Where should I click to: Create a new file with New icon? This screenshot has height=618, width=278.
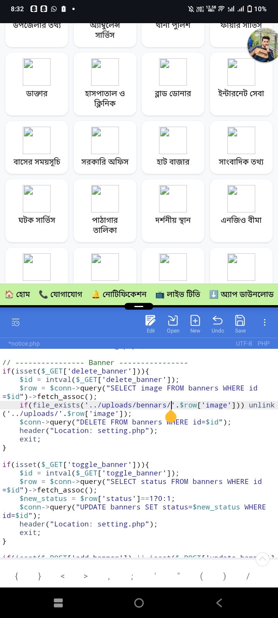click(195, 324)
